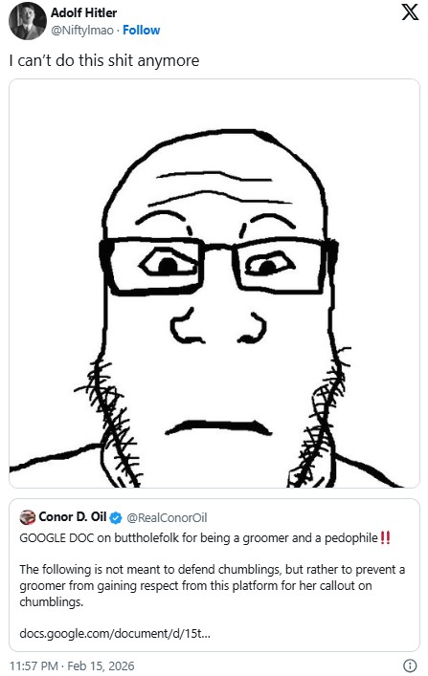Screen dimensions: 428x676
Task: Click the quoted line starting "The following is not"
Action: pyautogui.click(x=212, y=570)
